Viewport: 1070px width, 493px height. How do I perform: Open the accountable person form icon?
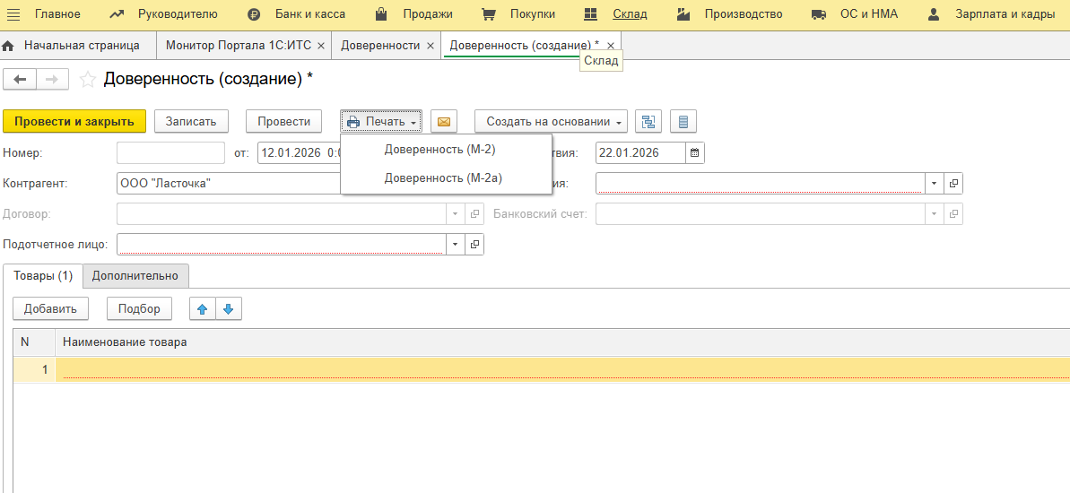coord(474,244)
